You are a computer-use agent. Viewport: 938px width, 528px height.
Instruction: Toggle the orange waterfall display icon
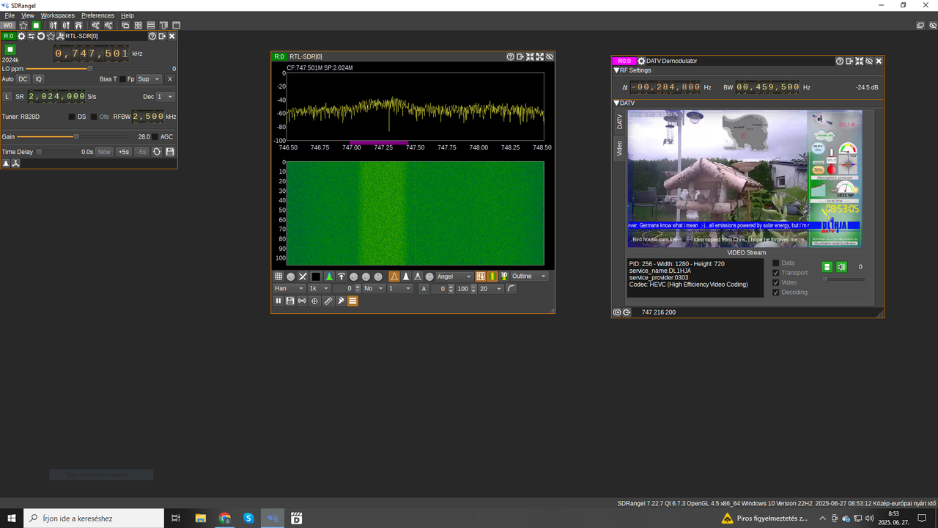click(492, 276)
